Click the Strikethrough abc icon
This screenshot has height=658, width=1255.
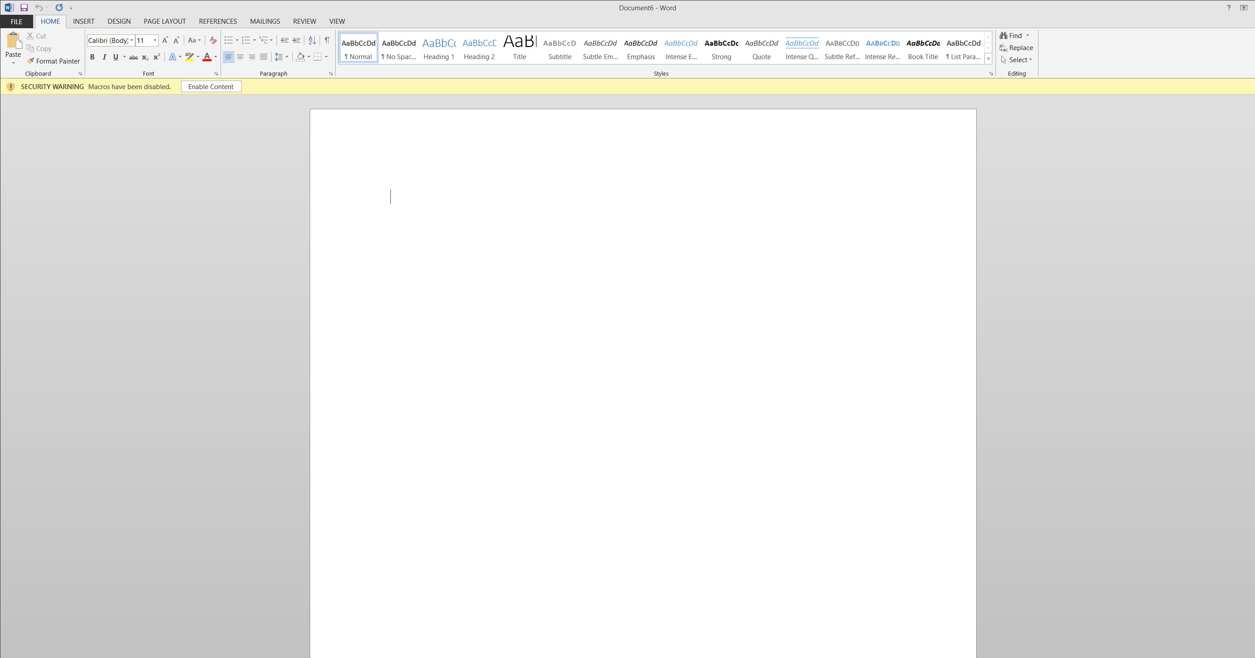pos(133,57)
